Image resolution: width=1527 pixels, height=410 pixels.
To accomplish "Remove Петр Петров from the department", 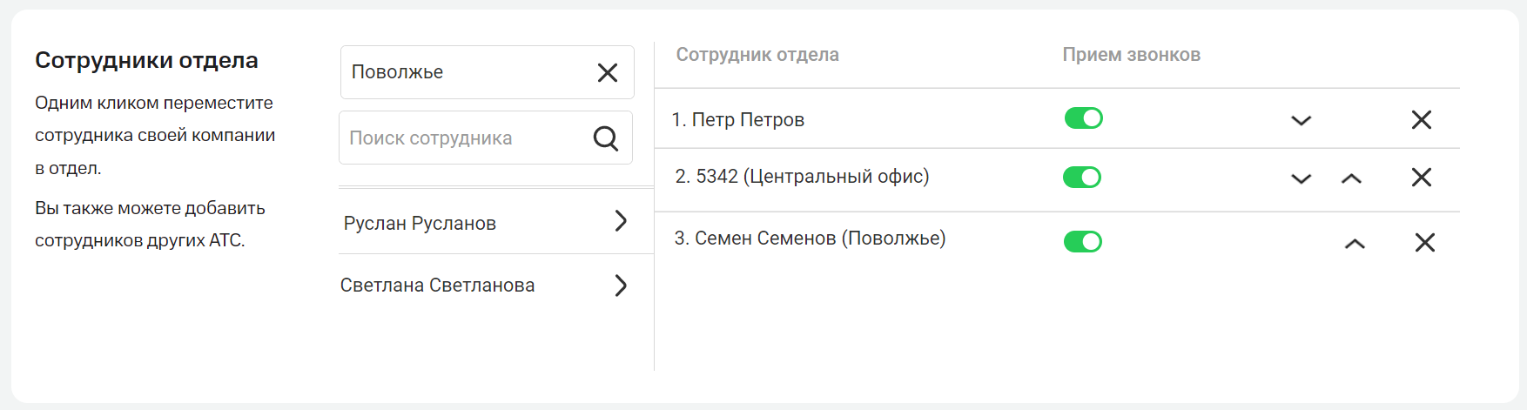I will (1421, 120).
